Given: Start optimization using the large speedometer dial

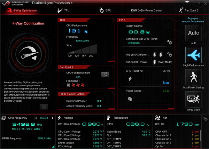Looking at the screenshot, I should (x=29, y=55).
